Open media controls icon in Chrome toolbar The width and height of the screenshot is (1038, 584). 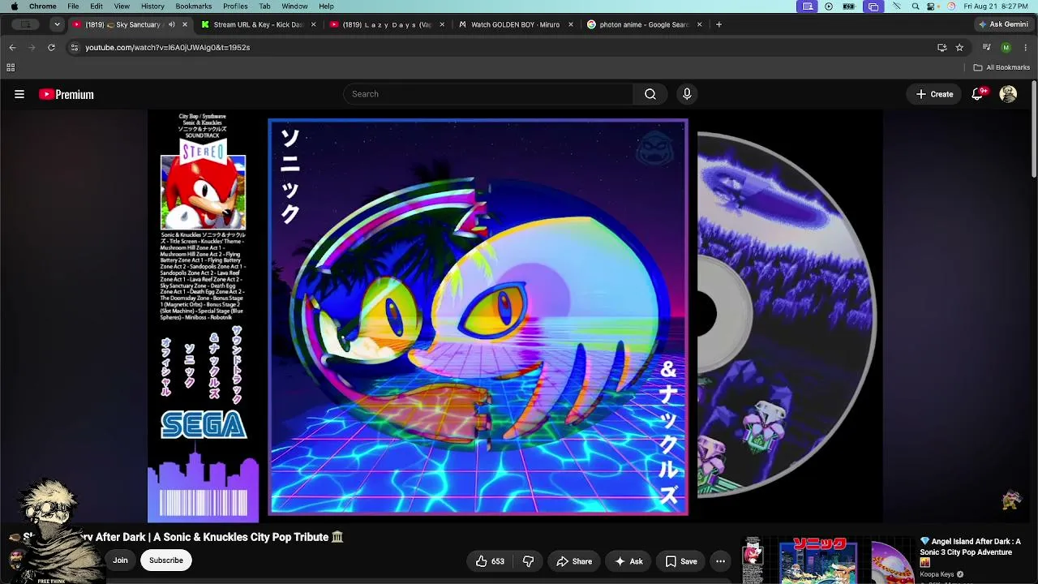[x=987, y=47]
